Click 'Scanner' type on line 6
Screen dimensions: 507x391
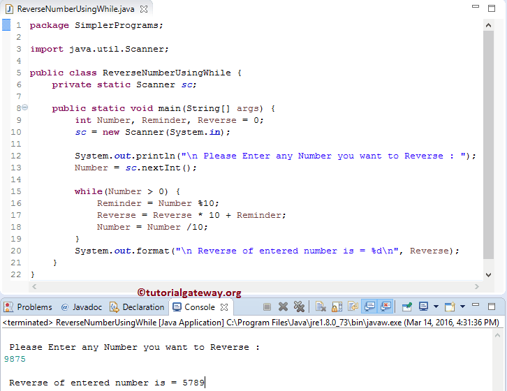click(x=155, y=84)
